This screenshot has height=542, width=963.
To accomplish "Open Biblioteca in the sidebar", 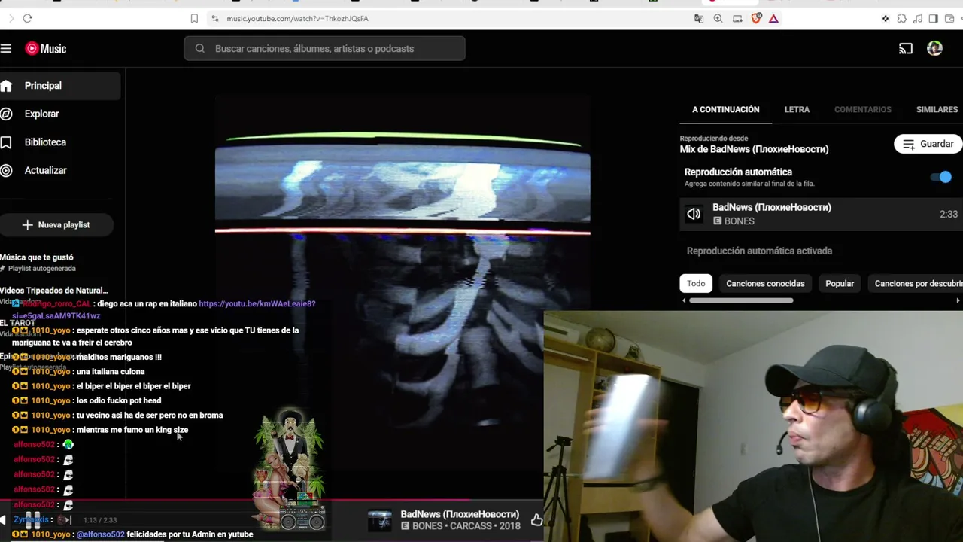I will (x=60, y=142).
